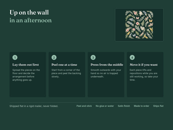This screenshot has width=173, height=130.
Task: Select the 'Move it if you want' heading
Action: pyautogui.click(x=144, y=65)
